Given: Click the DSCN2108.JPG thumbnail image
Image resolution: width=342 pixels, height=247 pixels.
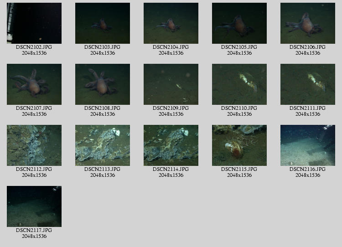Looking at the screenshot, I should (x=103, y=84).
